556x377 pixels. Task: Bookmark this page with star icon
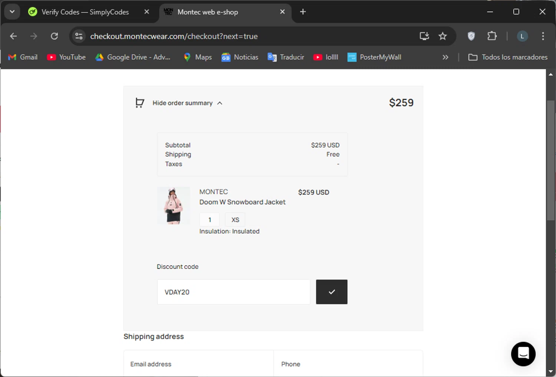pyautogui.click(x=443, y=36)
